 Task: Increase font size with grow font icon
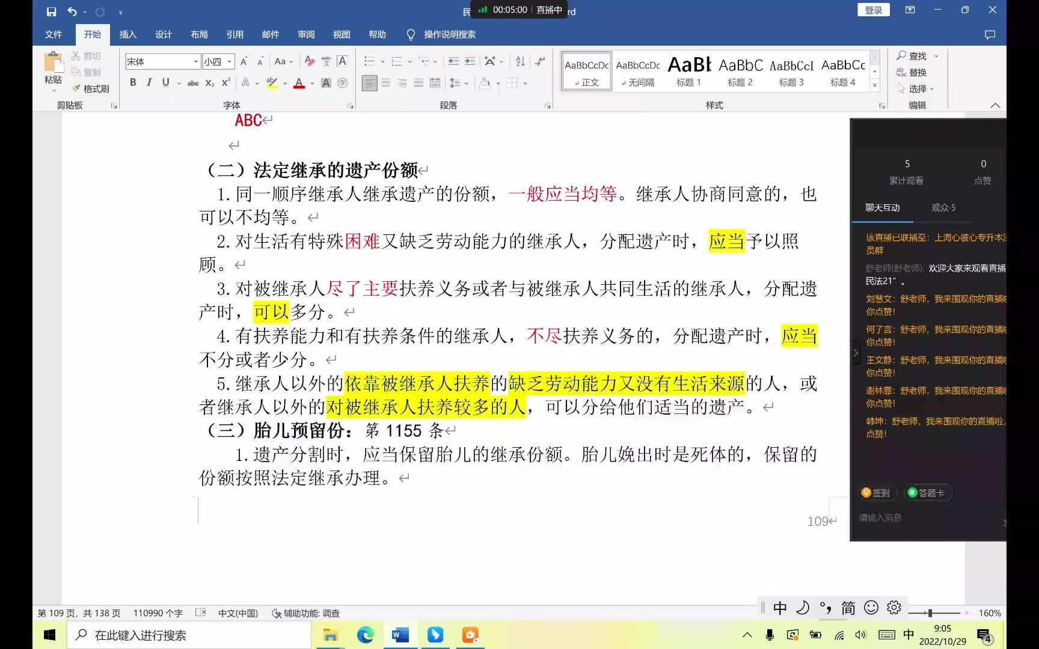pos(244,61)
